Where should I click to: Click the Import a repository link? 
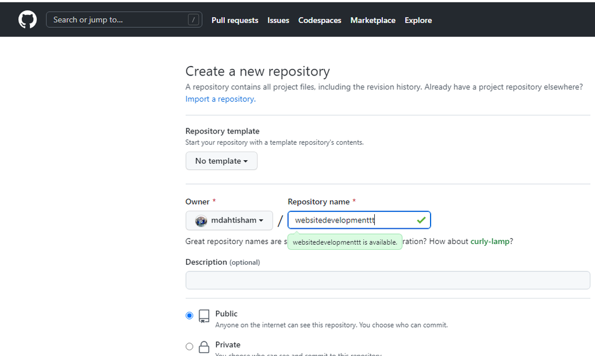point(220,99)
